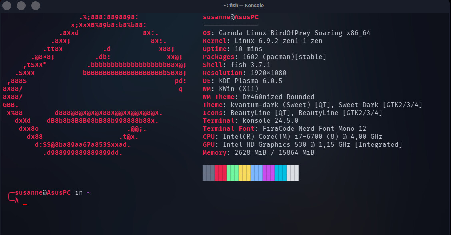
Task: Place cursor at the blinking underscore input
Action: (x=25, y=204)
